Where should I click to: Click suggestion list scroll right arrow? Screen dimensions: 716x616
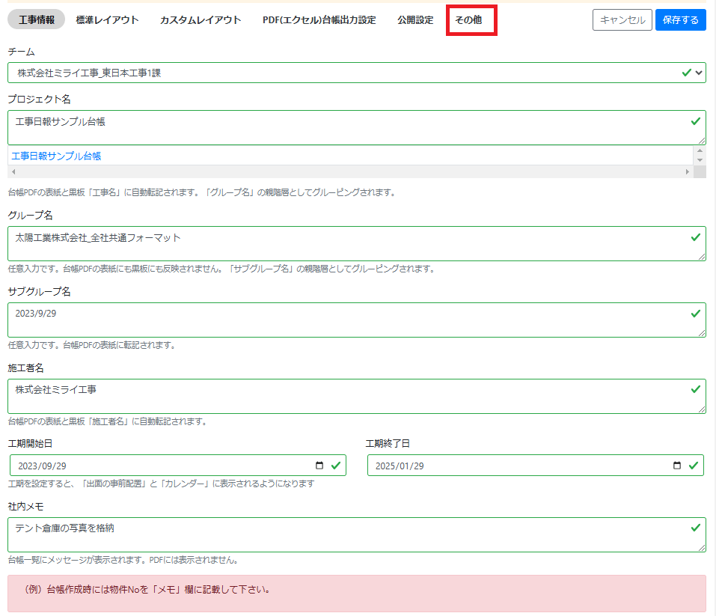688,172
